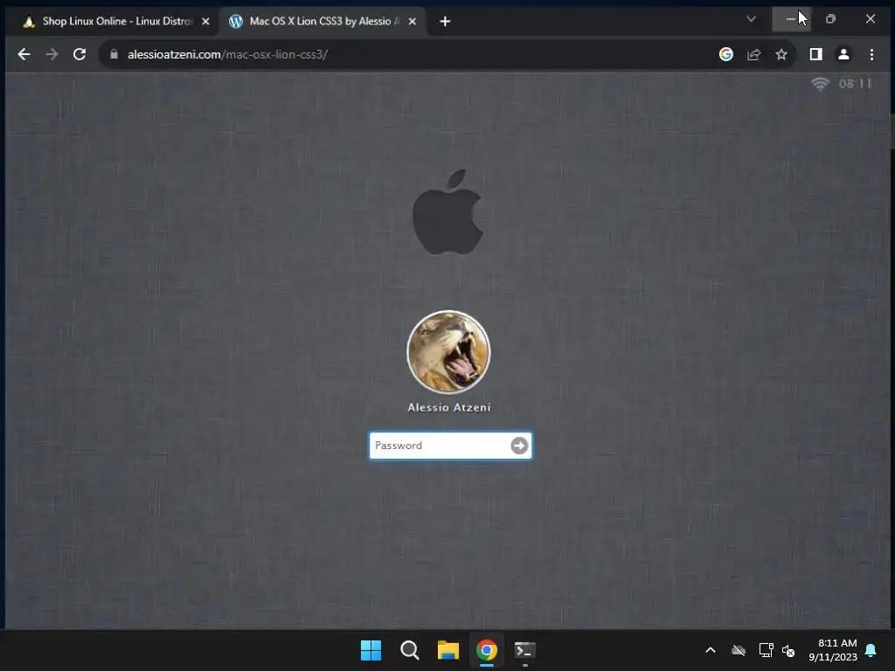The image size is (895, 671).
Task: Open the Chrome profile menu
Action: point(843,54)
